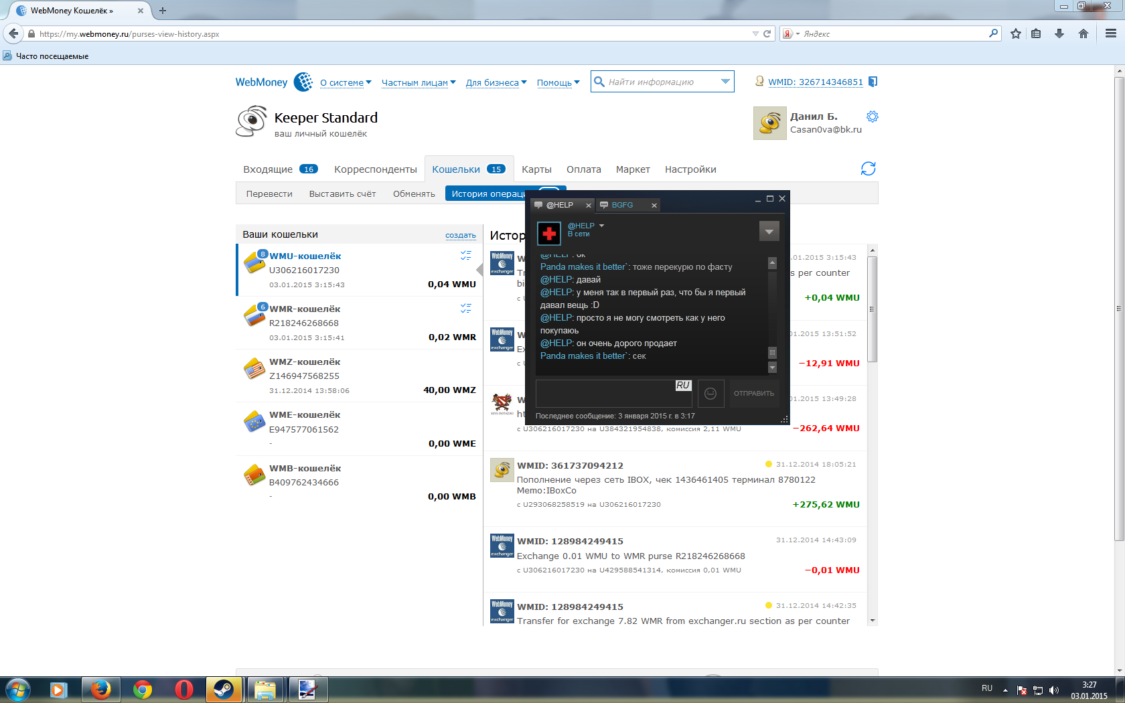Bookmark this page with the star icon
Screen dimensions: 1125x703
click(x=1016, y=33)
